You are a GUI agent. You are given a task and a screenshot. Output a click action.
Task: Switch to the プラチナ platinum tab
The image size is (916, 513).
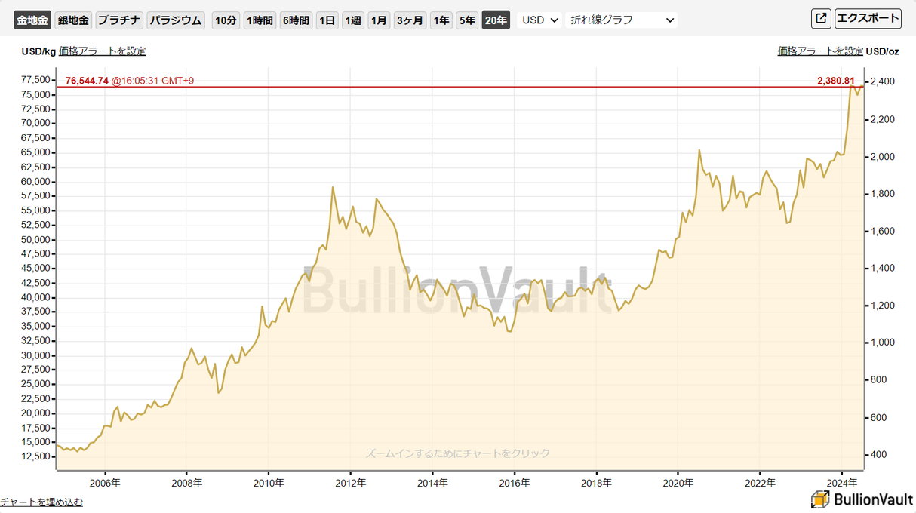[119, 20]
